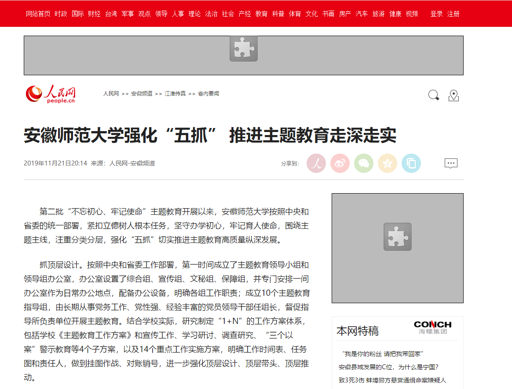Screen dimensions: 512x389
Task: Share article to People's Daily icon
Action: coord(316,163)
